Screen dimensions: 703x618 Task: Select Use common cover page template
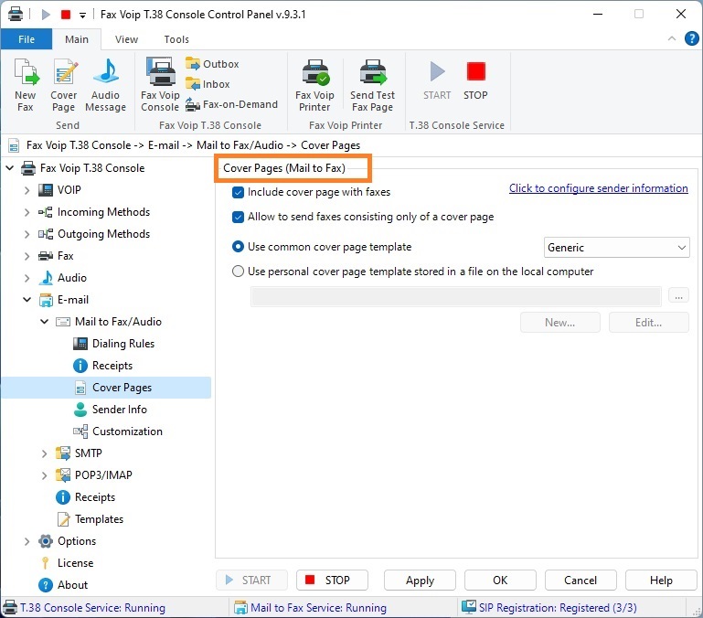click(238, 247)
